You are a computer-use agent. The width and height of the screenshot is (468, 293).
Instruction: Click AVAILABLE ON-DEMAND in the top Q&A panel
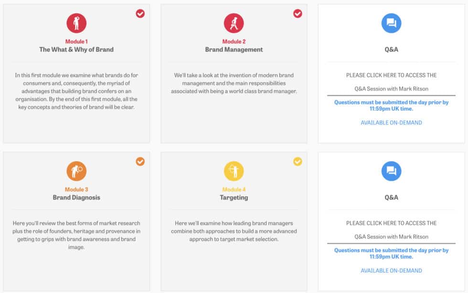[x=391, y=123]
